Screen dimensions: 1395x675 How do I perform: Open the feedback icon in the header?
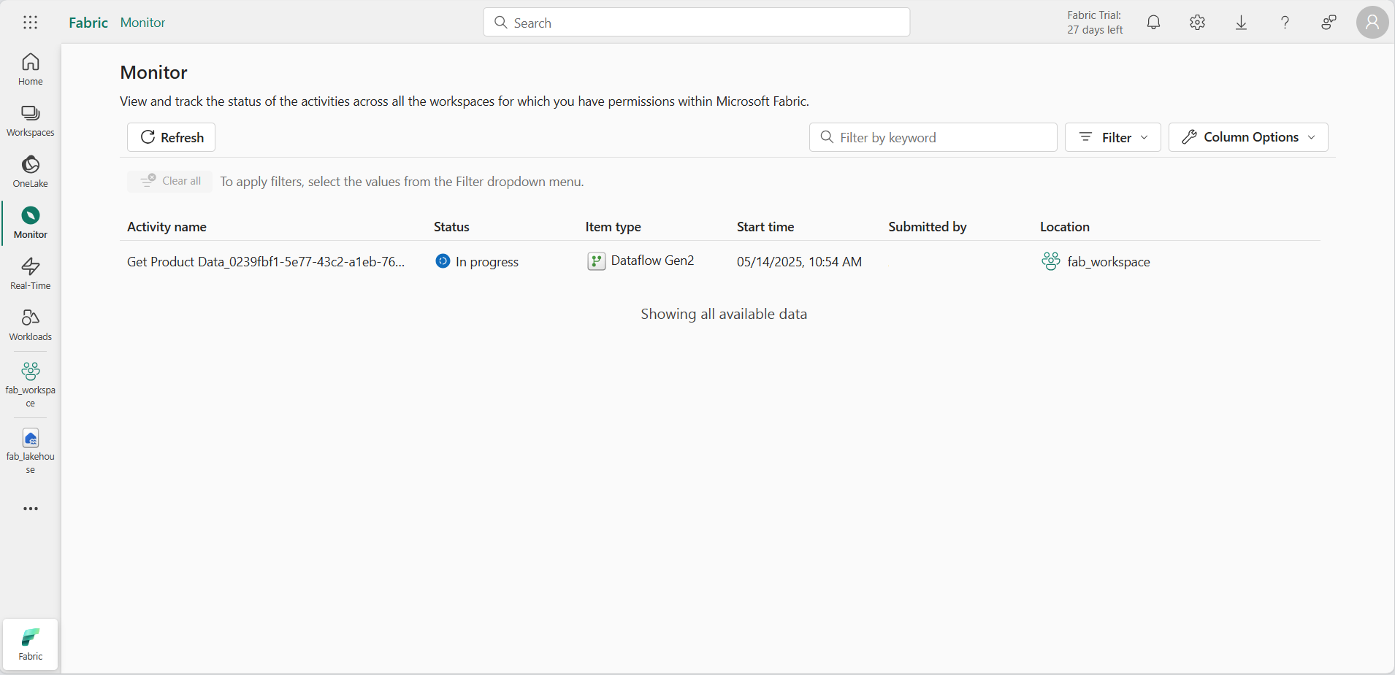tap(1329, 23)
